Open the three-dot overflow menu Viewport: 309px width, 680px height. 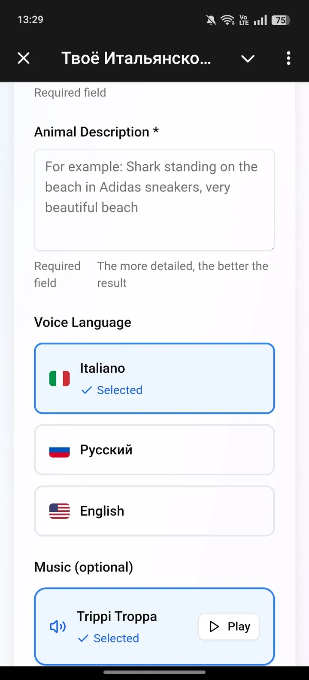tap(288, 58)
